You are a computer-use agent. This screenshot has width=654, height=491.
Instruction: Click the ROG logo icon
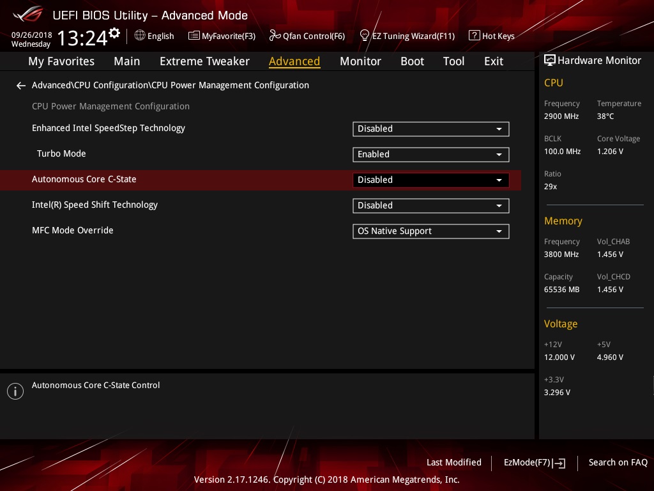tap(28, 14)
